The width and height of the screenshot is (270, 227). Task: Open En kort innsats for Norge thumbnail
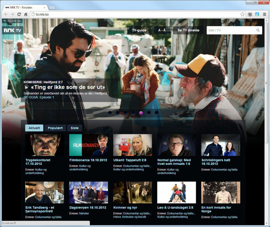pyautogui.click(x=221, y=192)
